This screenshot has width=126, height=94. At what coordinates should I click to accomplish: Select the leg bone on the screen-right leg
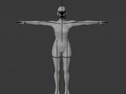pos(67,67)
